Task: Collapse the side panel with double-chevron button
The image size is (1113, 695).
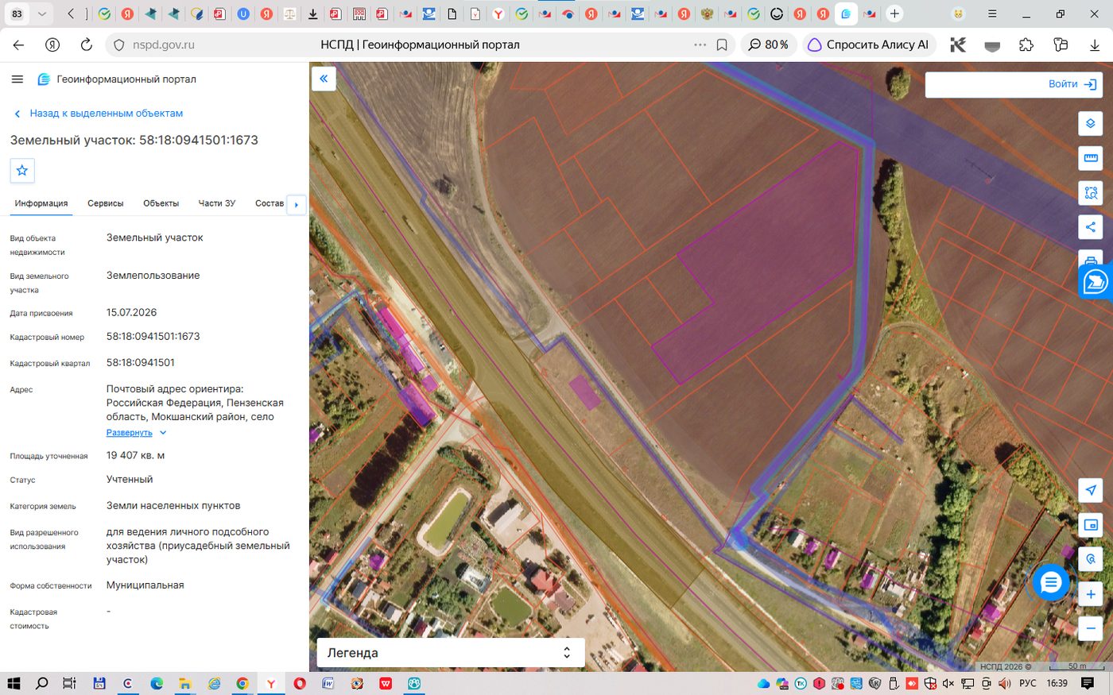Action: 324,78
